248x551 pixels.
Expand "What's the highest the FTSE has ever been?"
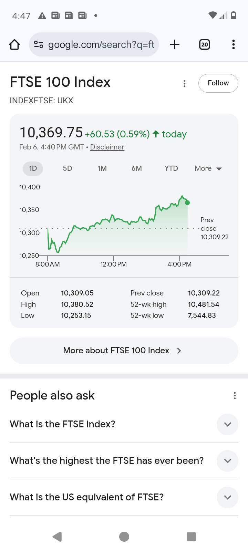[x=227, y=461]
